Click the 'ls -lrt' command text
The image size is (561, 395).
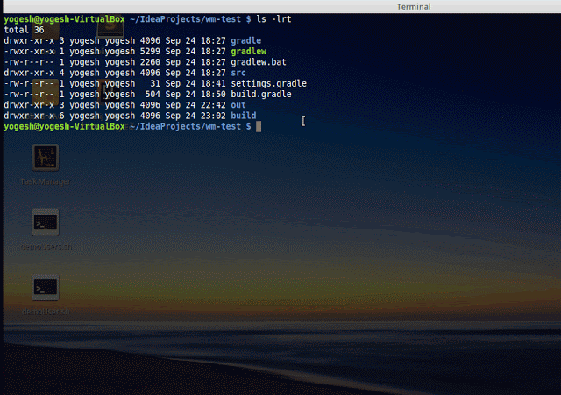(273, 19)
